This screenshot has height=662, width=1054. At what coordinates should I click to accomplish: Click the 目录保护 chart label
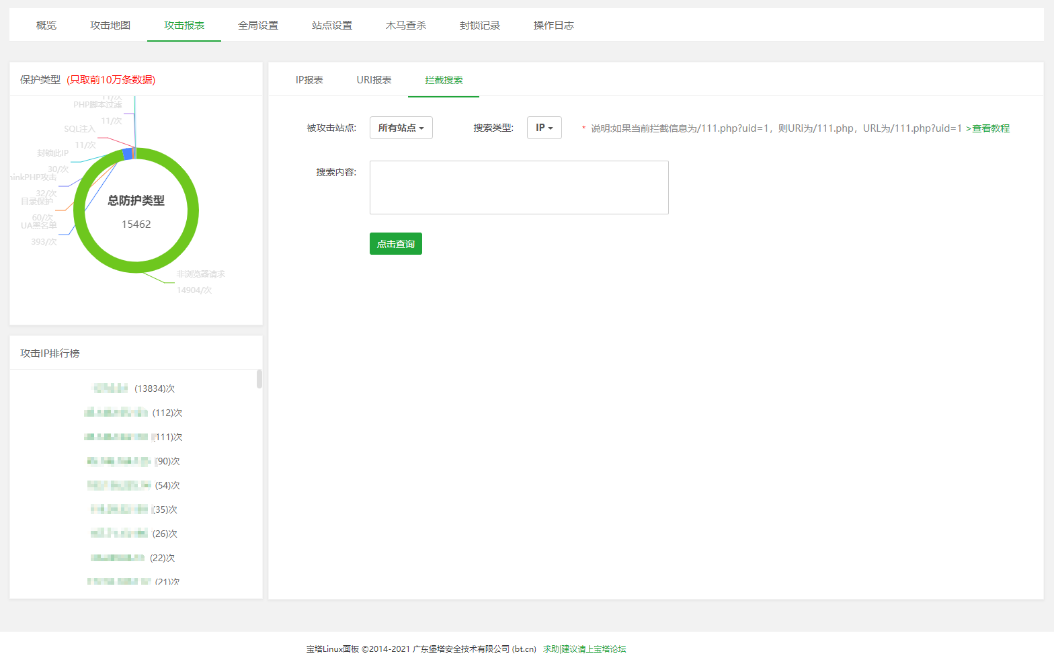pos(37,202)
